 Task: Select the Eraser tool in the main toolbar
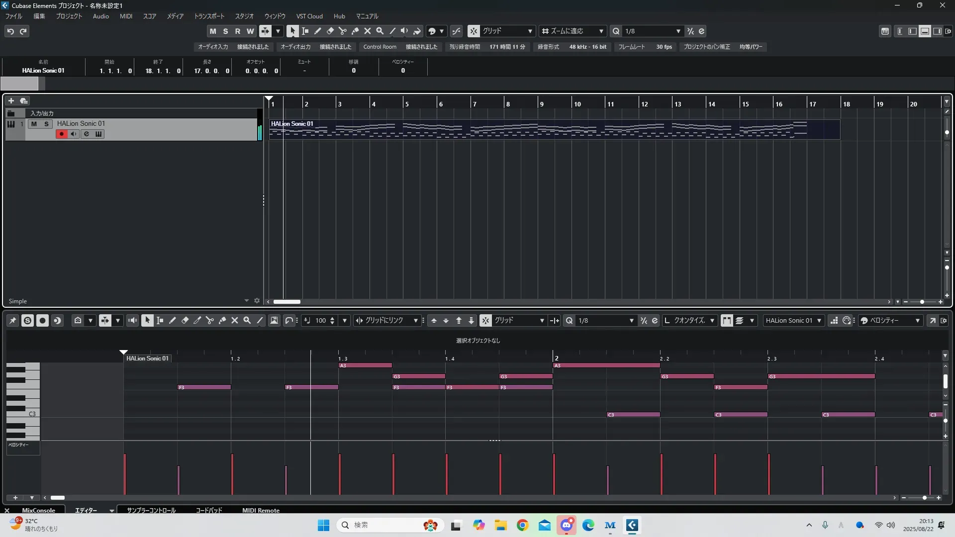pos(330,31)
